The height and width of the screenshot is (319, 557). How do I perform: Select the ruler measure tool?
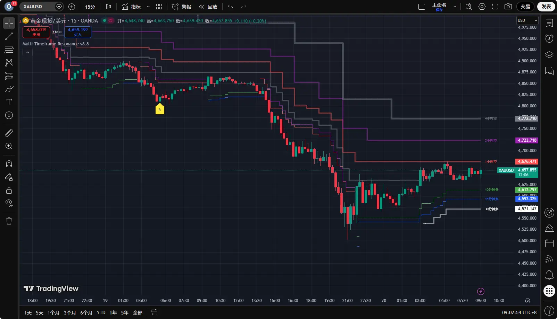click(x=9, y=133)
